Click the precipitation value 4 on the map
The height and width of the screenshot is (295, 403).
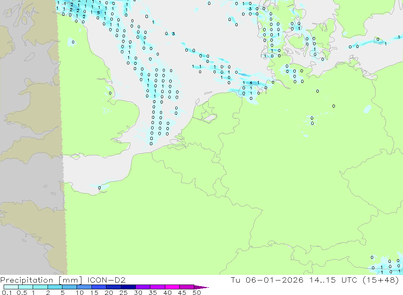pos(251,83)
